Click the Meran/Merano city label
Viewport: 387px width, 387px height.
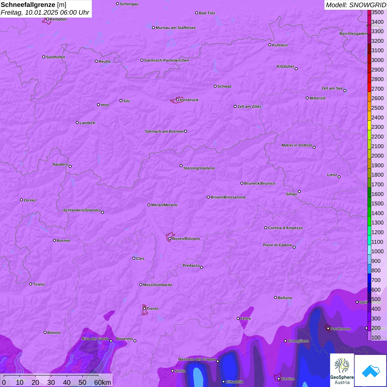click(x=164, y=205)
